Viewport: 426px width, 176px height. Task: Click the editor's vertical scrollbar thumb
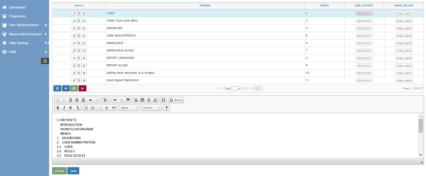point(421,125)
